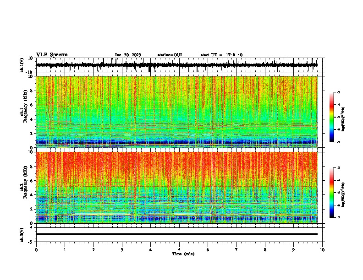363x280 pixels.
Task: Click the "6" kHz tick on ch.1 frequency axis
Action: 32,105
